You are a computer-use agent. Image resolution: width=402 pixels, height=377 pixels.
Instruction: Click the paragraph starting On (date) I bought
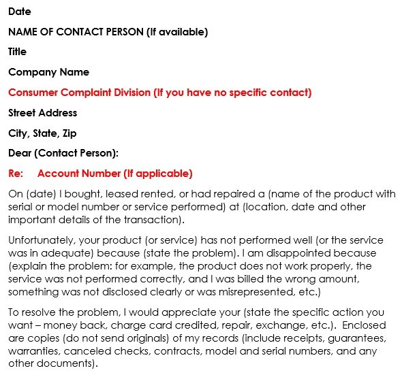click(202, 207)
